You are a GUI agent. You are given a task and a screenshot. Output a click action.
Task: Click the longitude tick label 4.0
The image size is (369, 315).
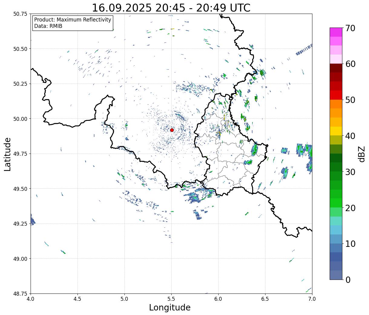(31, 299)
